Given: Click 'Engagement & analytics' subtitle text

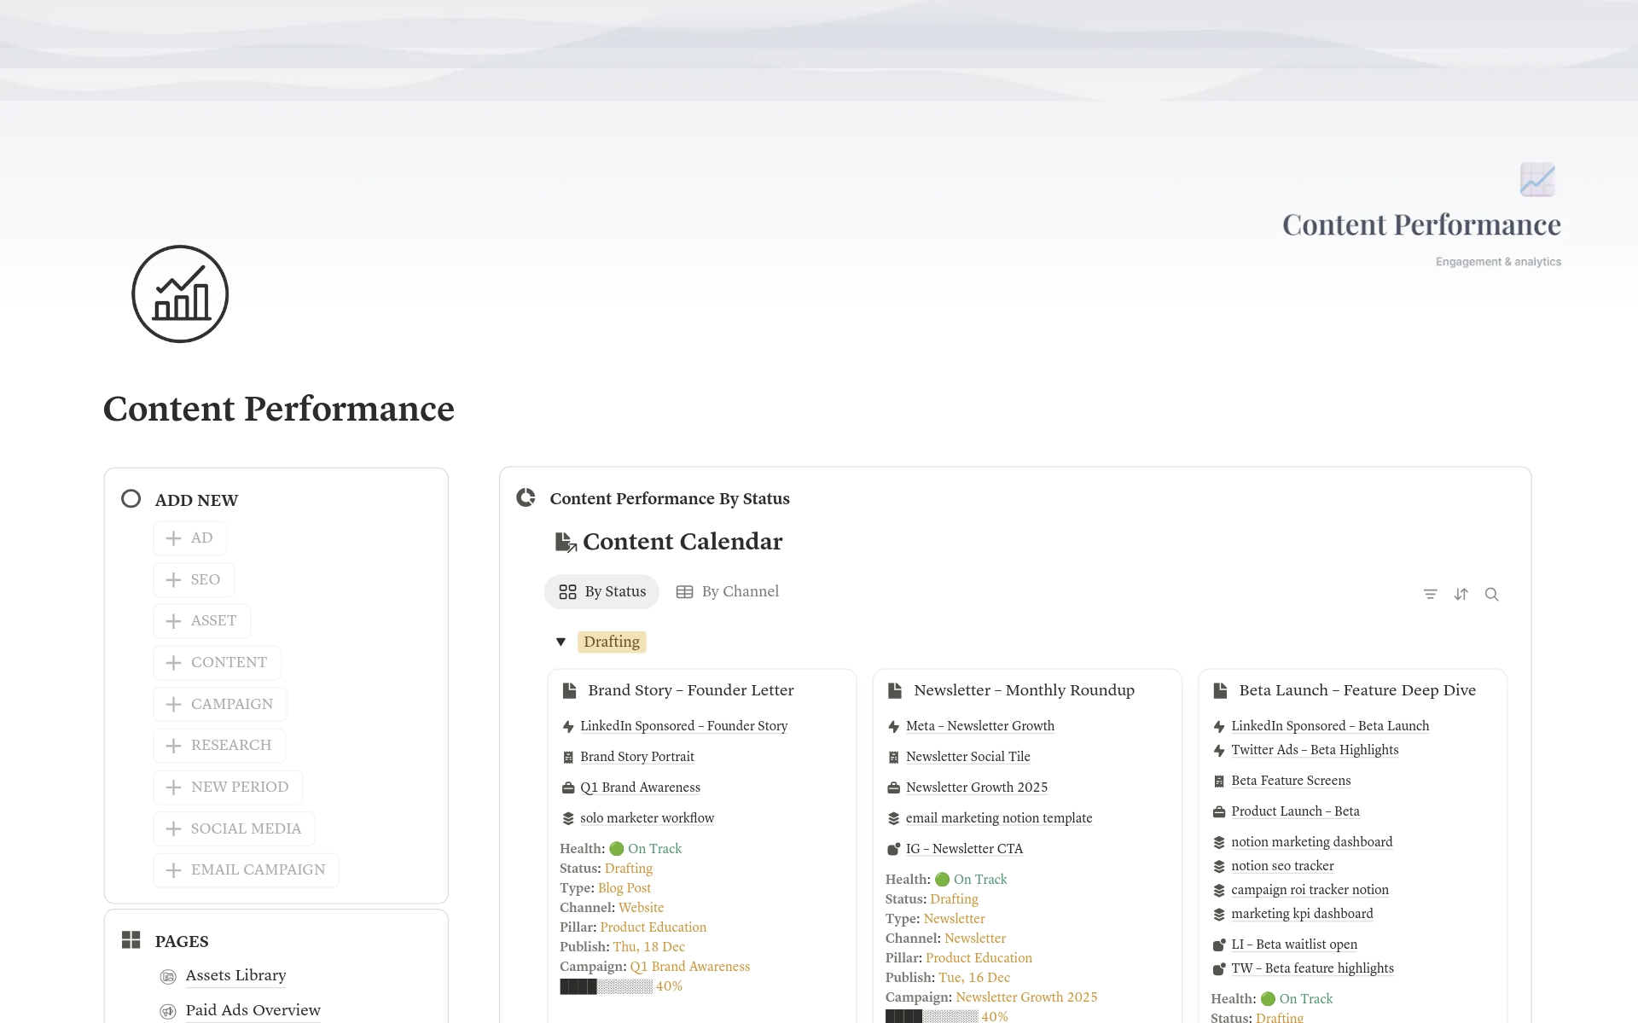Looking at the screenshot, I should coord(1498,262).
